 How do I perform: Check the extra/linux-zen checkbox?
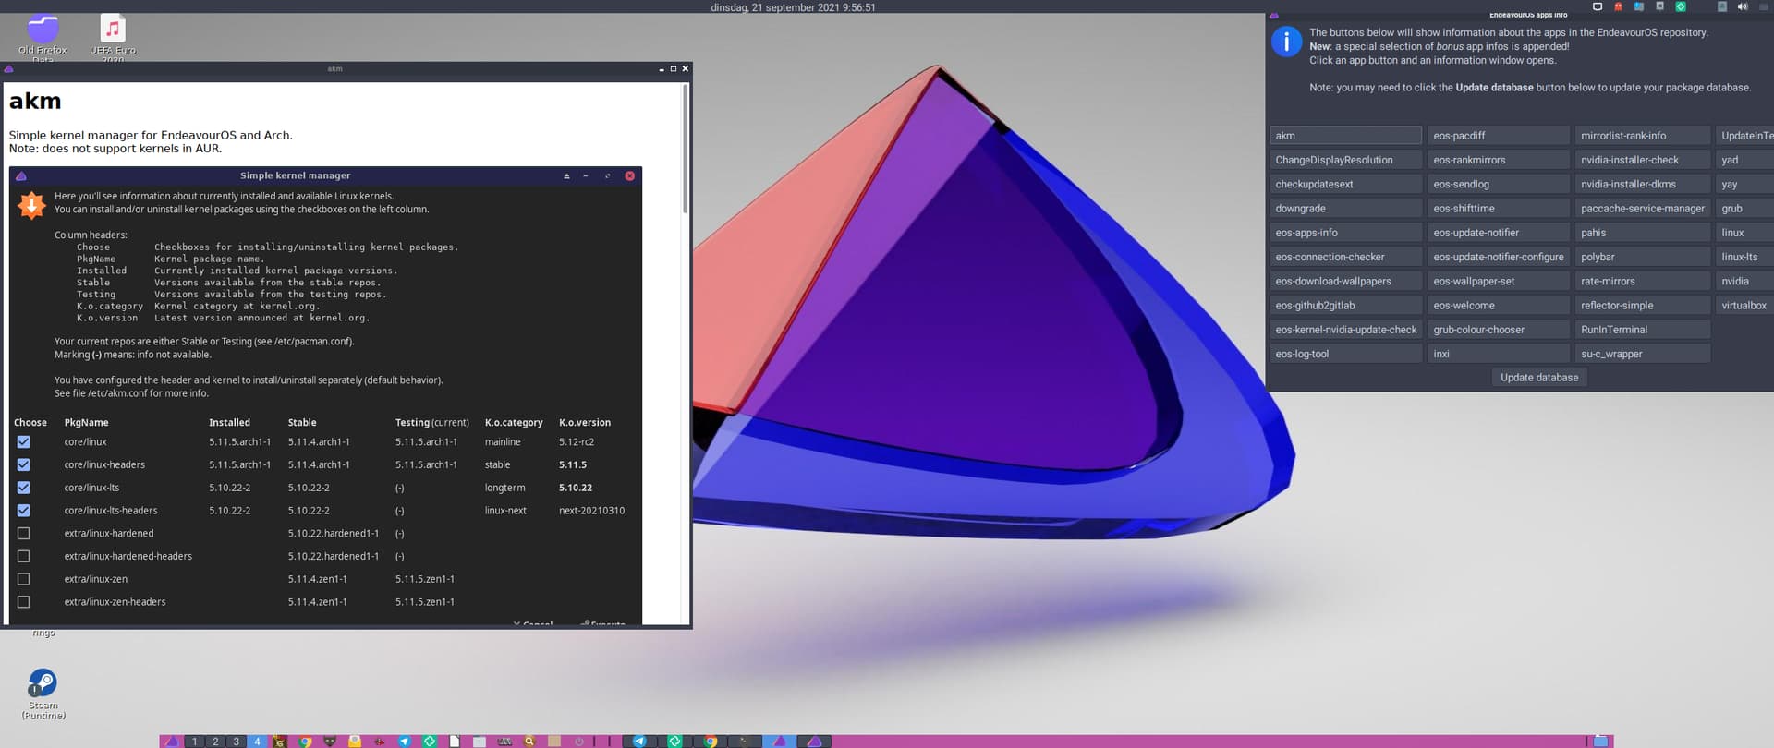point(23,579)
